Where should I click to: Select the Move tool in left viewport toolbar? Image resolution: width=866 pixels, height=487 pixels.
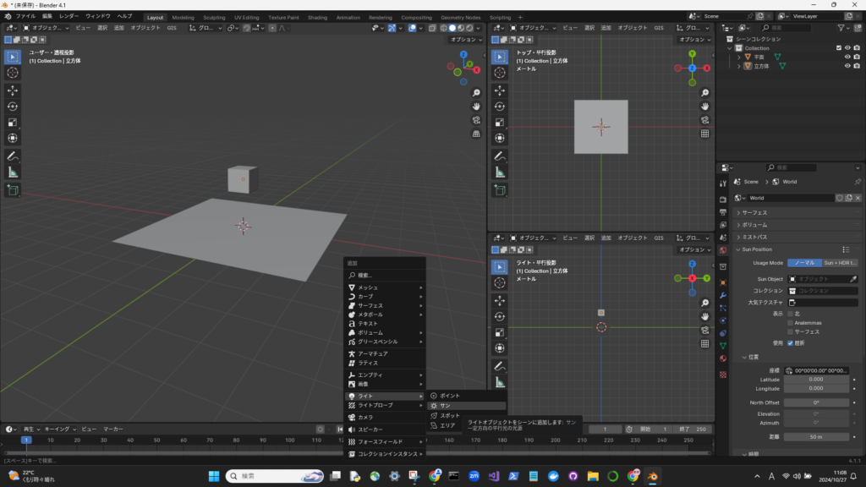pos(13,90)
